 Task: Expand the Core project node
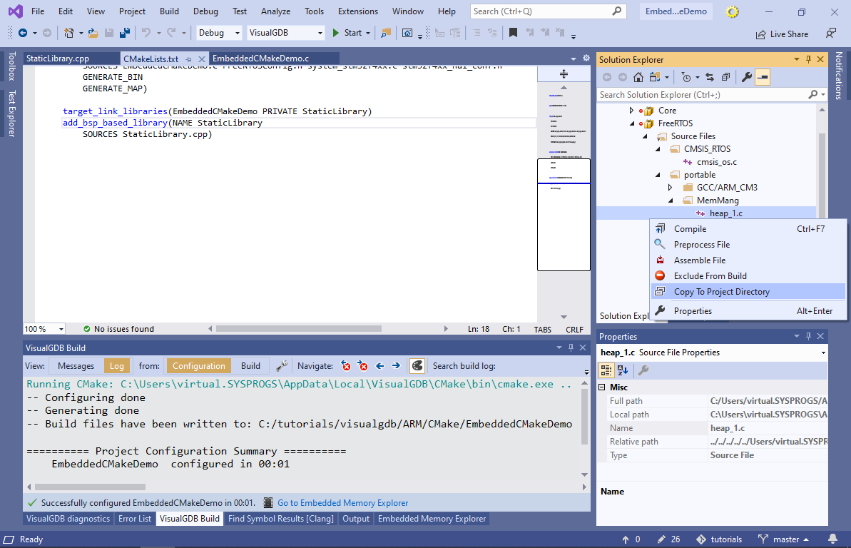tap(631, 111)
